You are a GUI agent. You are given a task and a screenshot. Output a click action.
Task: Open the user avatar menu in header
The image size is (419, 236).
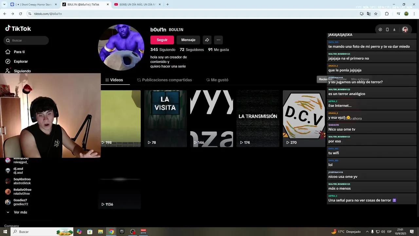(405, 29)
